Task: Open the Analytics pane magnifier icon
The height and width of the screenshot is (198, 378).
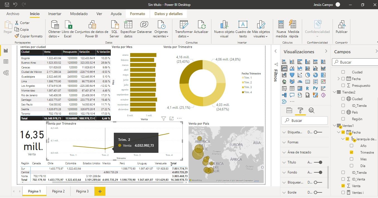Action: (x=312, y=110)
